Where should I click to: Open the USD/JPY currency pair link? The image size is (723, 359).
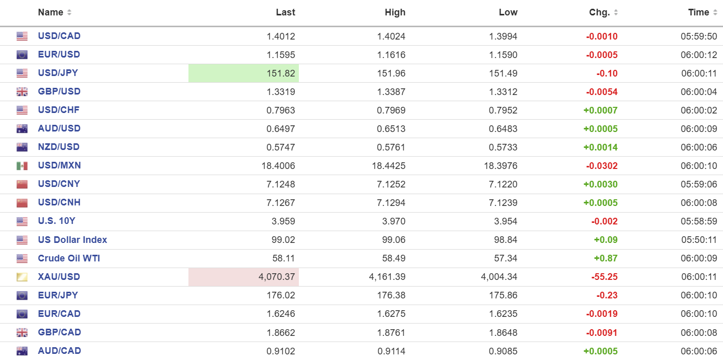click(58, 73)
